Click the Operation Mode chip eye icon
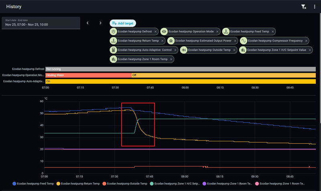The image size is (321, 191). (x=164, y=32)
